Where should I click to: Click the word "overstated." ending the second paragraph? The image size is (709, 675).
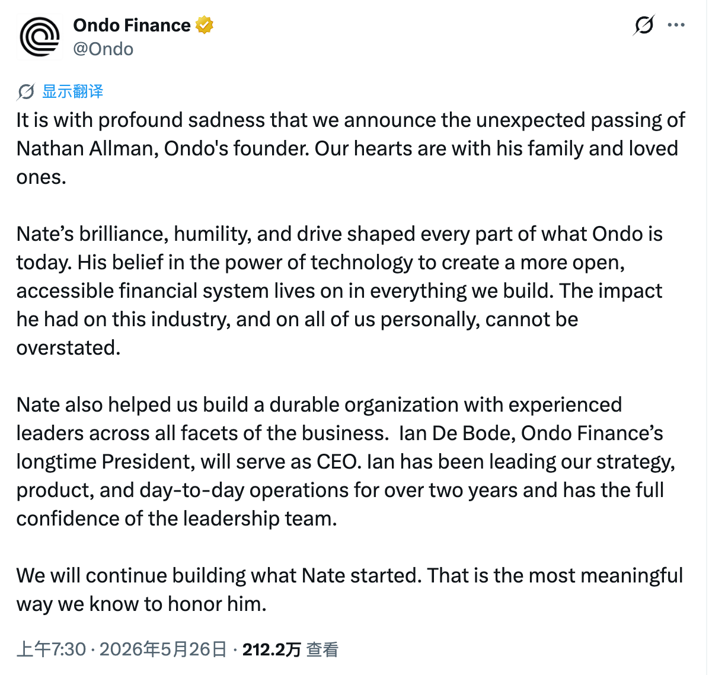pyautogui.click(x=68, y=348)
